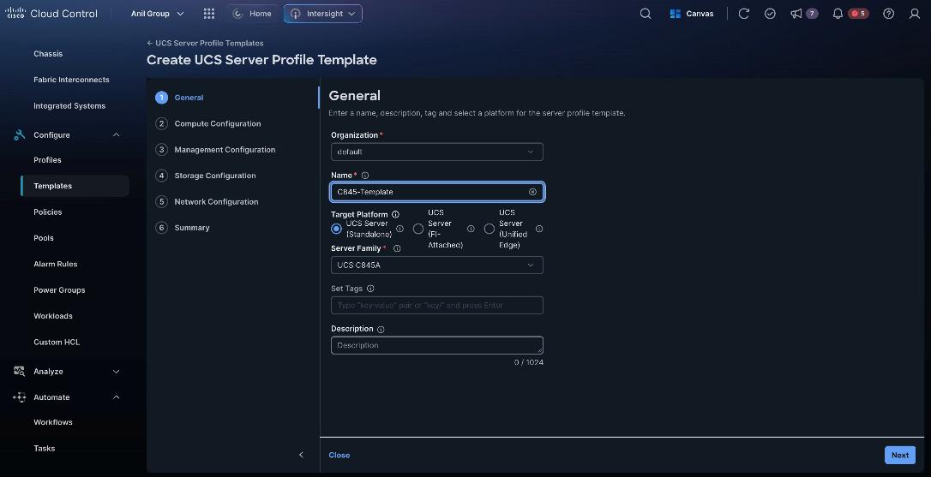931x477 pixels.
Task: Select UCS Server (Unified Edge) radio button
Action: (x=490, y=229)
